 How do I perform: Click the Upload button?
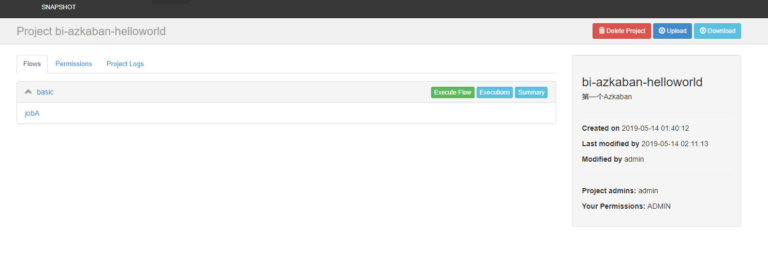tap(672, 31)
